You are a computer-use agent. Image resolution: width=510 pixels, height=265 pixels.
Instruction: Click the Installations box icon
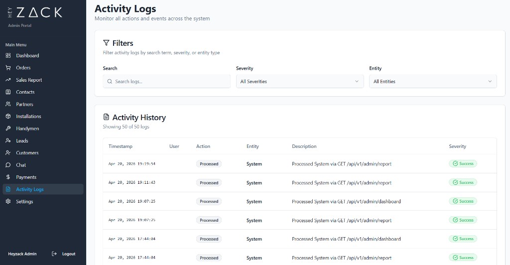click(x=8, y=117)
